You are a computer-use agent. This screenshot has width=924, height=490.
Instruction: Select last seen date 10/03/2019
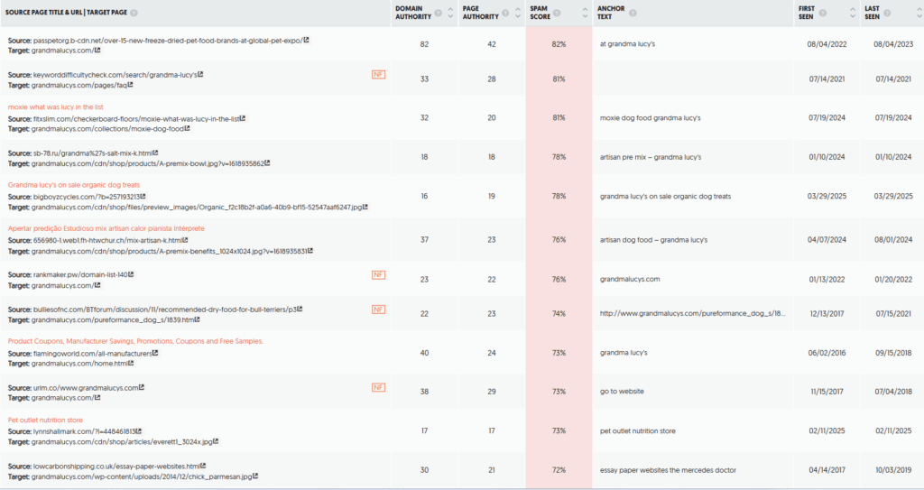point(893,470)
